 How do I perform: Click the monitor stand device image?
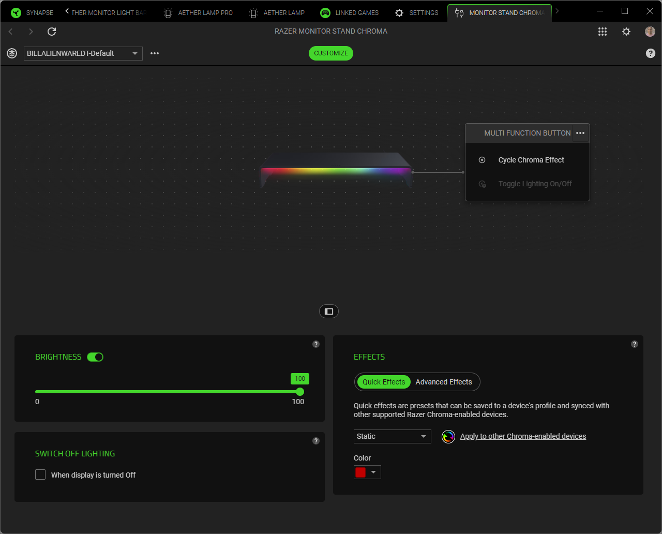click(x=337, y=170)
